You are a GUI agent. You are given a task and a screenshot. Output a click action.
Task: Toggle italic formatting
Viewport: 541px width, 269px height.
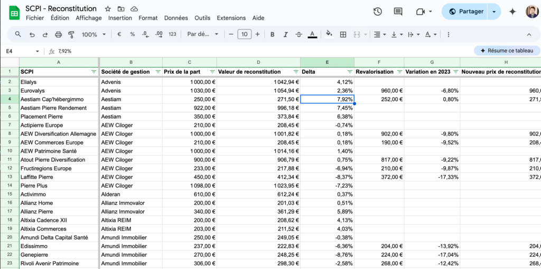point(285,34)
